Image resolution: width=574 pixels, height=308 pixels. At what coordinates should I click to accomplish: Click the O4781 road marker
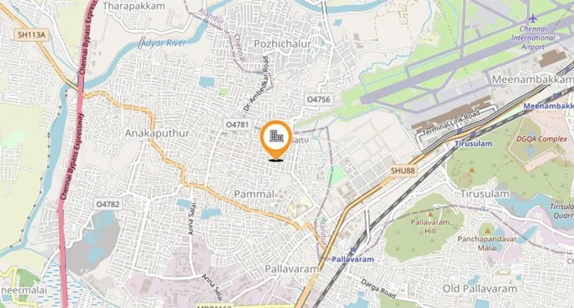237,125
